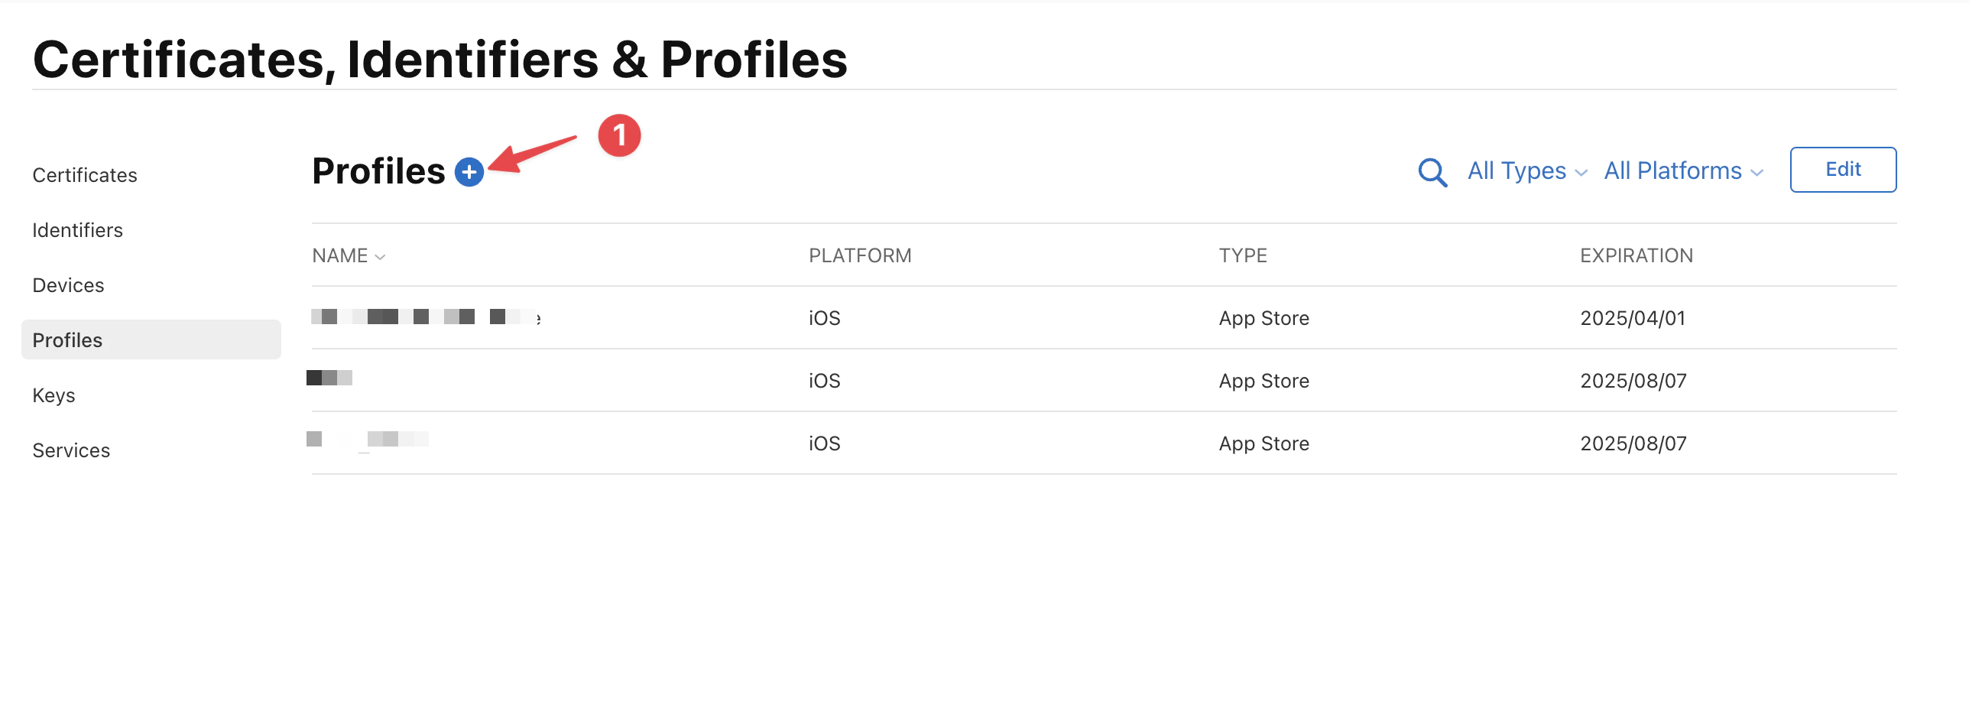Open Certificates in the sidebar
The width and height of the screenshot is (1969, 708).
85,175
